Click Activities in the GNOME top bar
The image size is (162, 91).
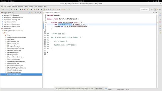coord(4,1)
